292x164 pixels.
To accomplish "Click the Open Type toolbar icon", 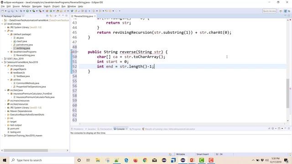I will click(x=58, y=11).
